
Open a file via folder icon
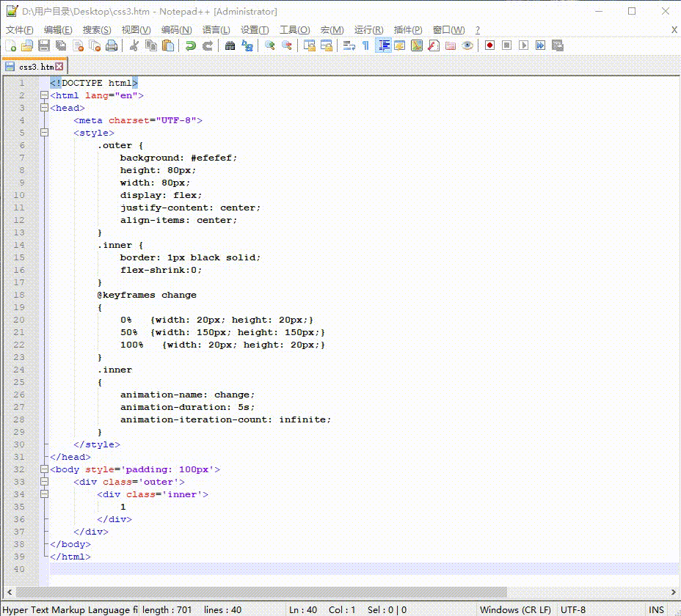pos(27,45)
